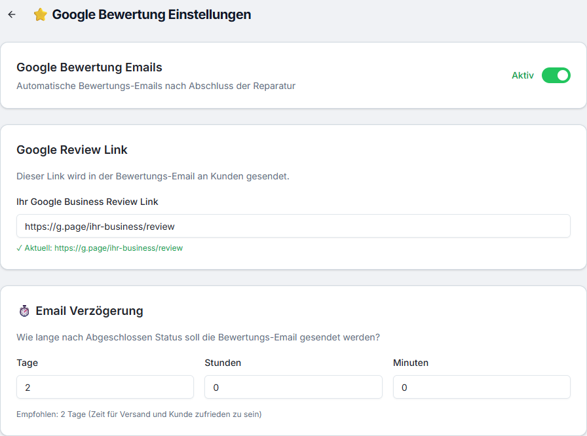This screenshot has width=587, height=436.
Task: Click the 'Dieser Link wird in der Bewertungs-Email' text
Action: click(x=153, y=176)
